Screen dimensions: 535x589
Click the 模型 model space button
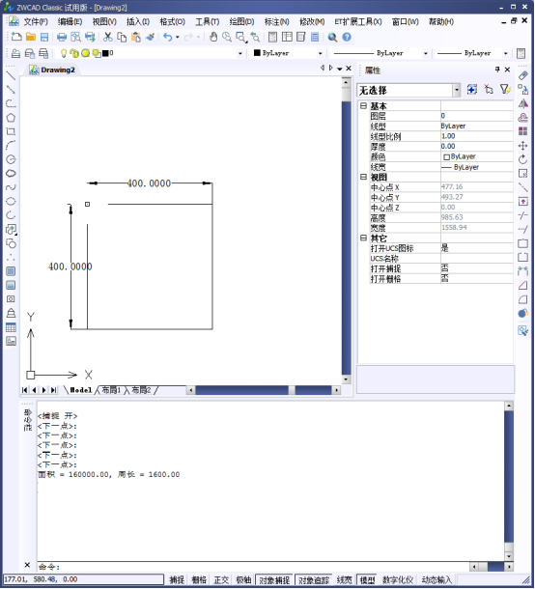(x=367, y=579)
